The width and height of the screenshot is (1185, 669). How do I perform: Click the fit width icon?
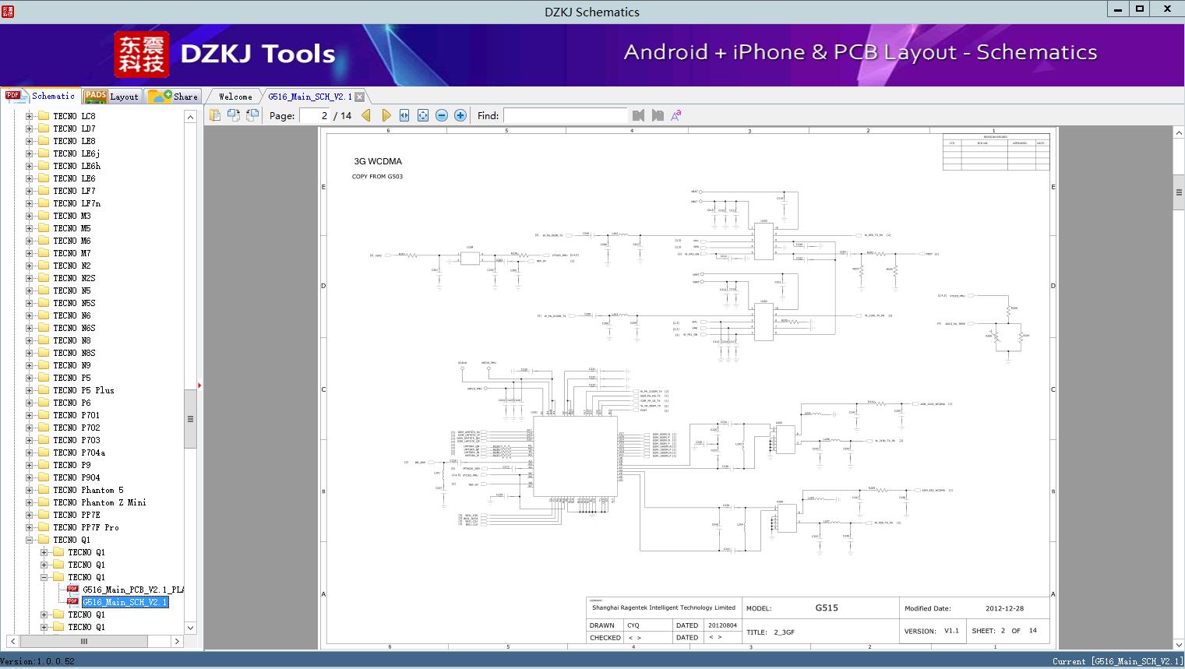tap(404, 115)
